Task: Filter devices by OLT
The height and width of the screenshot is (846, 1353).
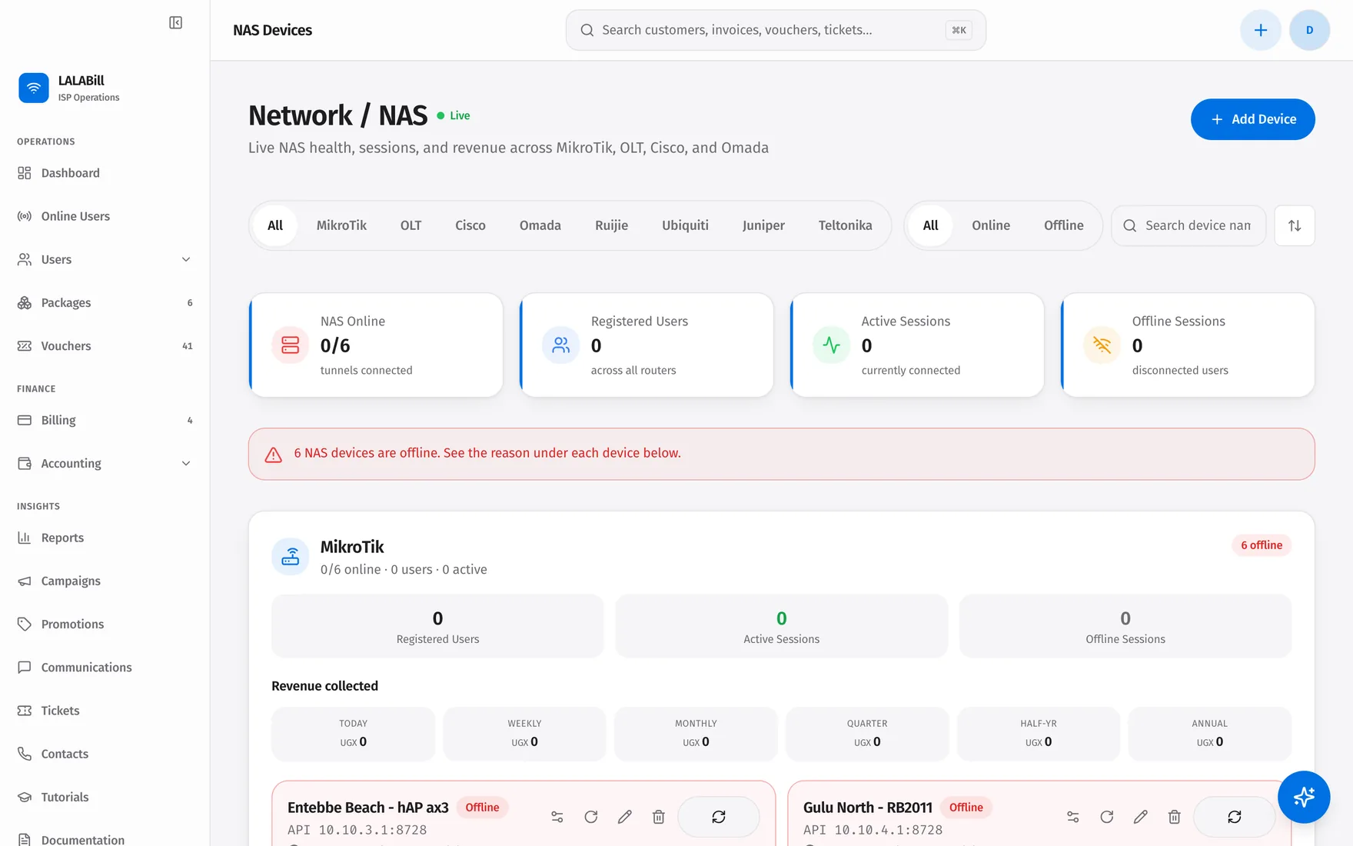Action: tap(411, 225)
